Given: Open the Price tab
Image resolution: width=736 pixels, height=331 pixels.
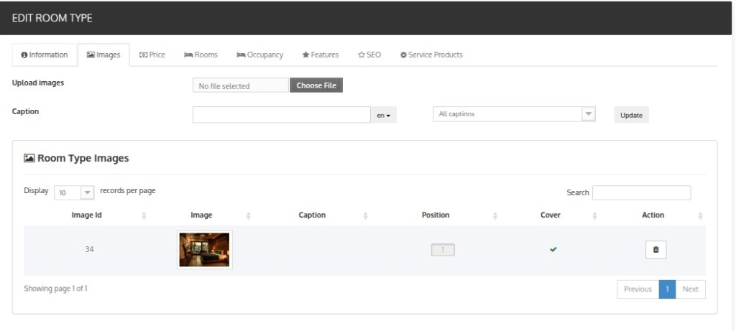Looking at the screenshot, I should [x=152, y=55].
